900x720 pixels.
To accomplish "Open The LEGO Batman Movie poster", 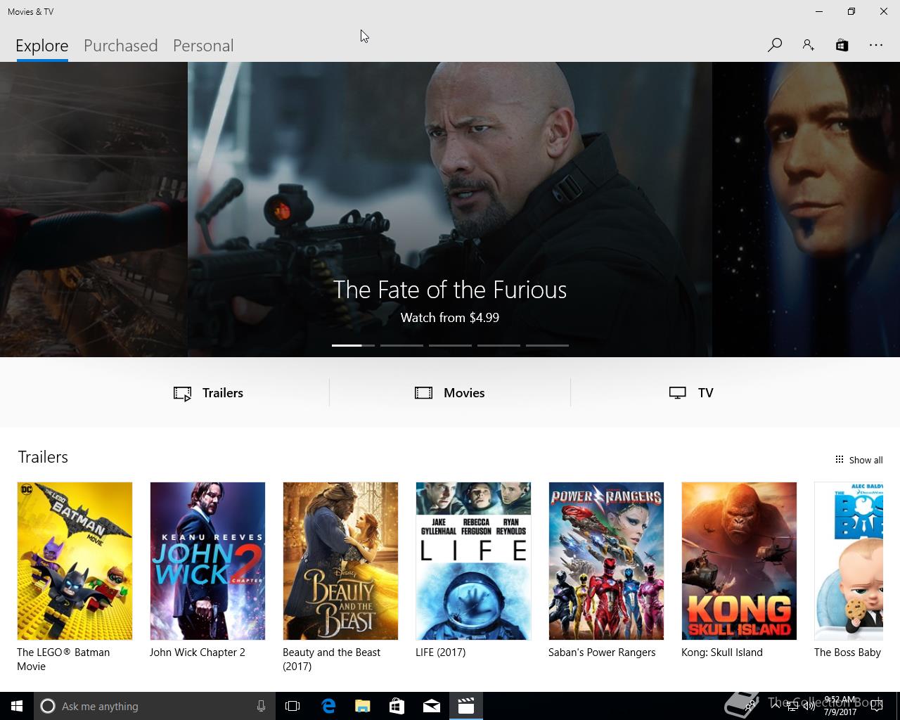I will [75, 561].
